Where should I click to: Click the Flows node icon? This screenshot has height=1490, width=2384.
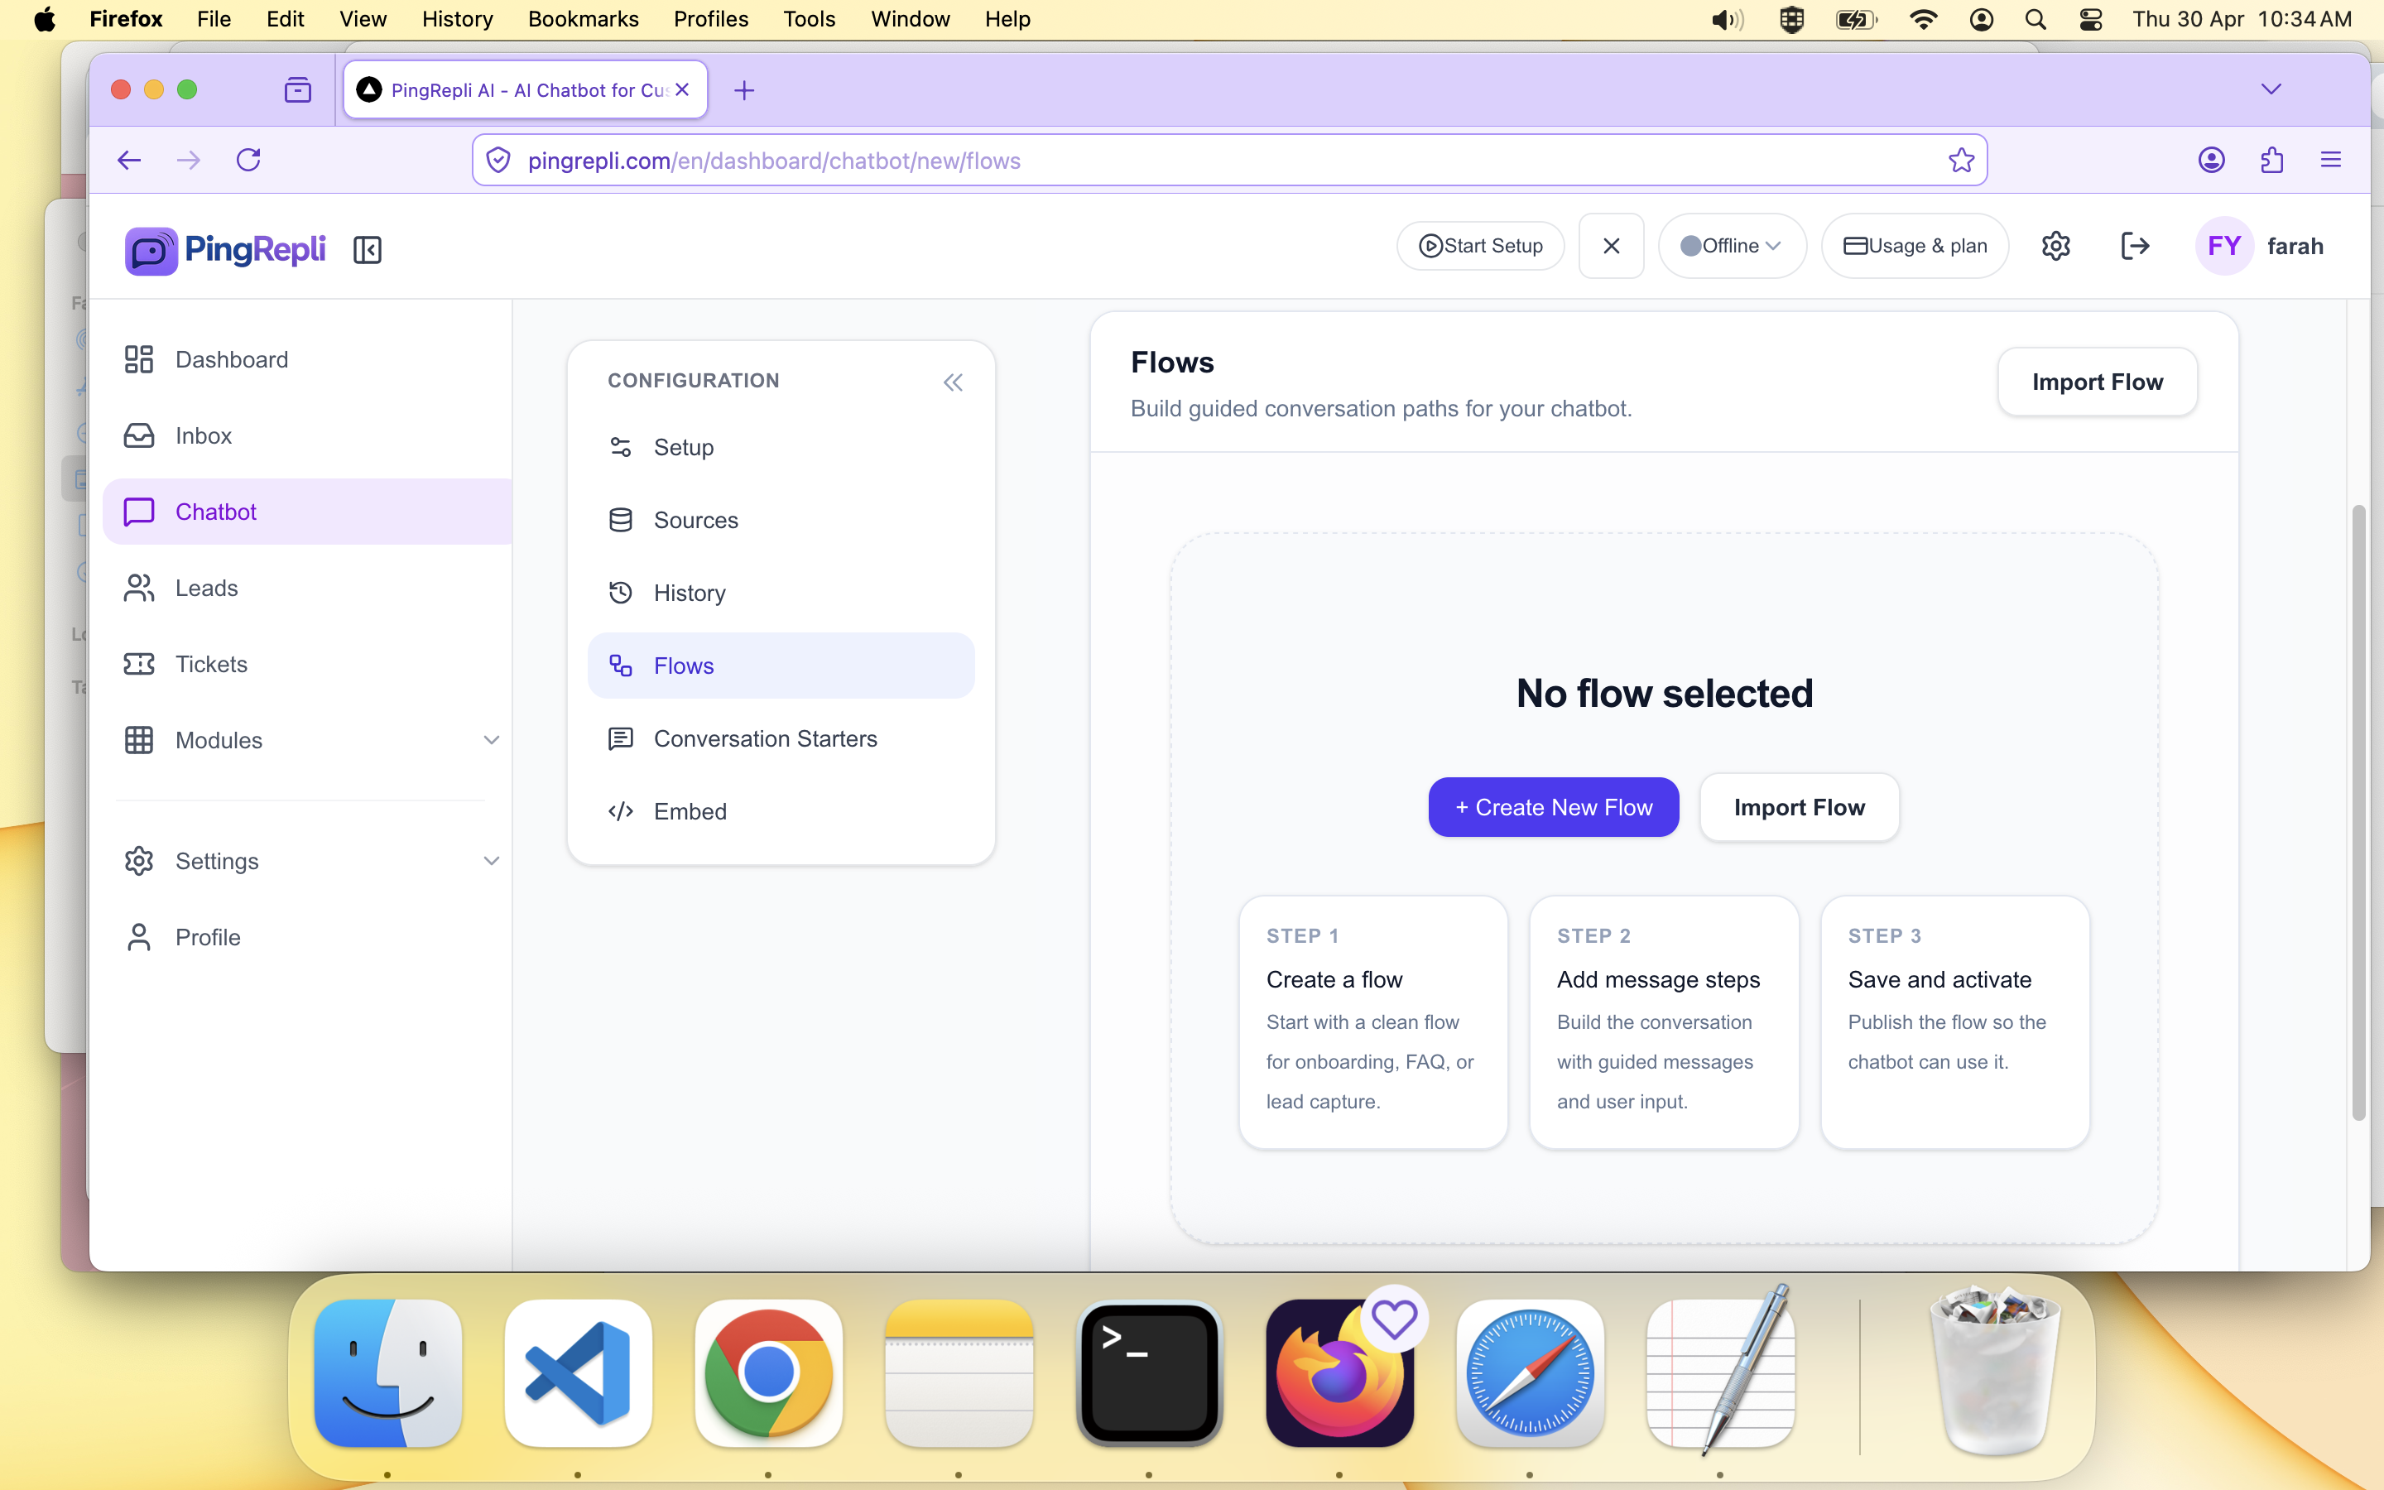621,666
